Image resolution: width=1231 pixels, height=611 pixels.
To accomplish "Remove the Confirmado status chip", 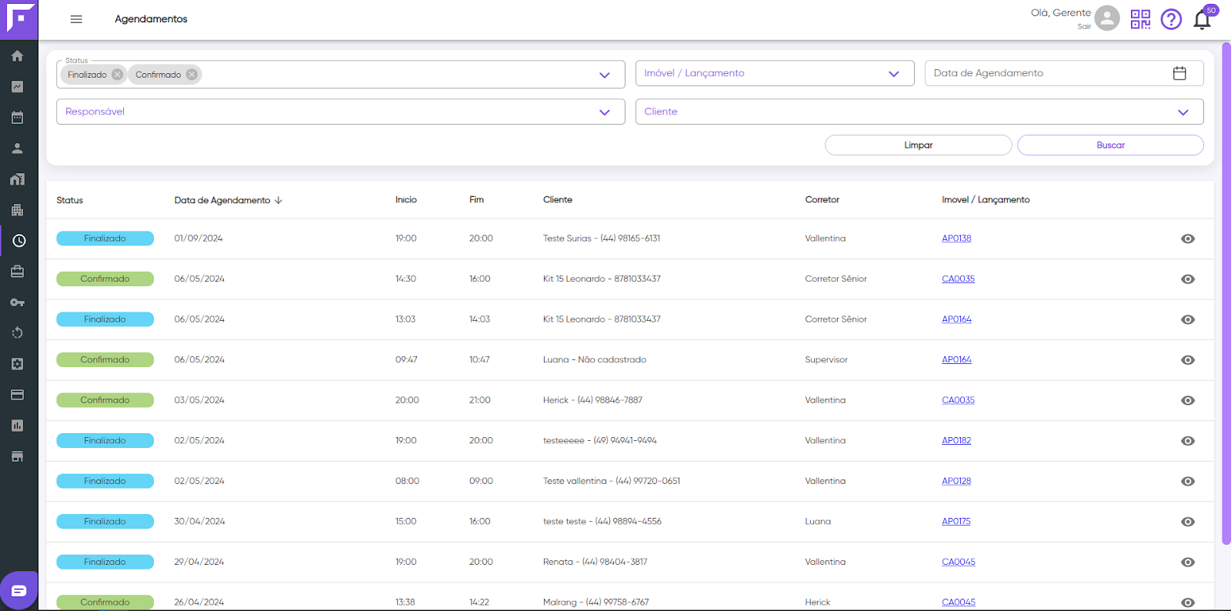I will click(192, 75).
